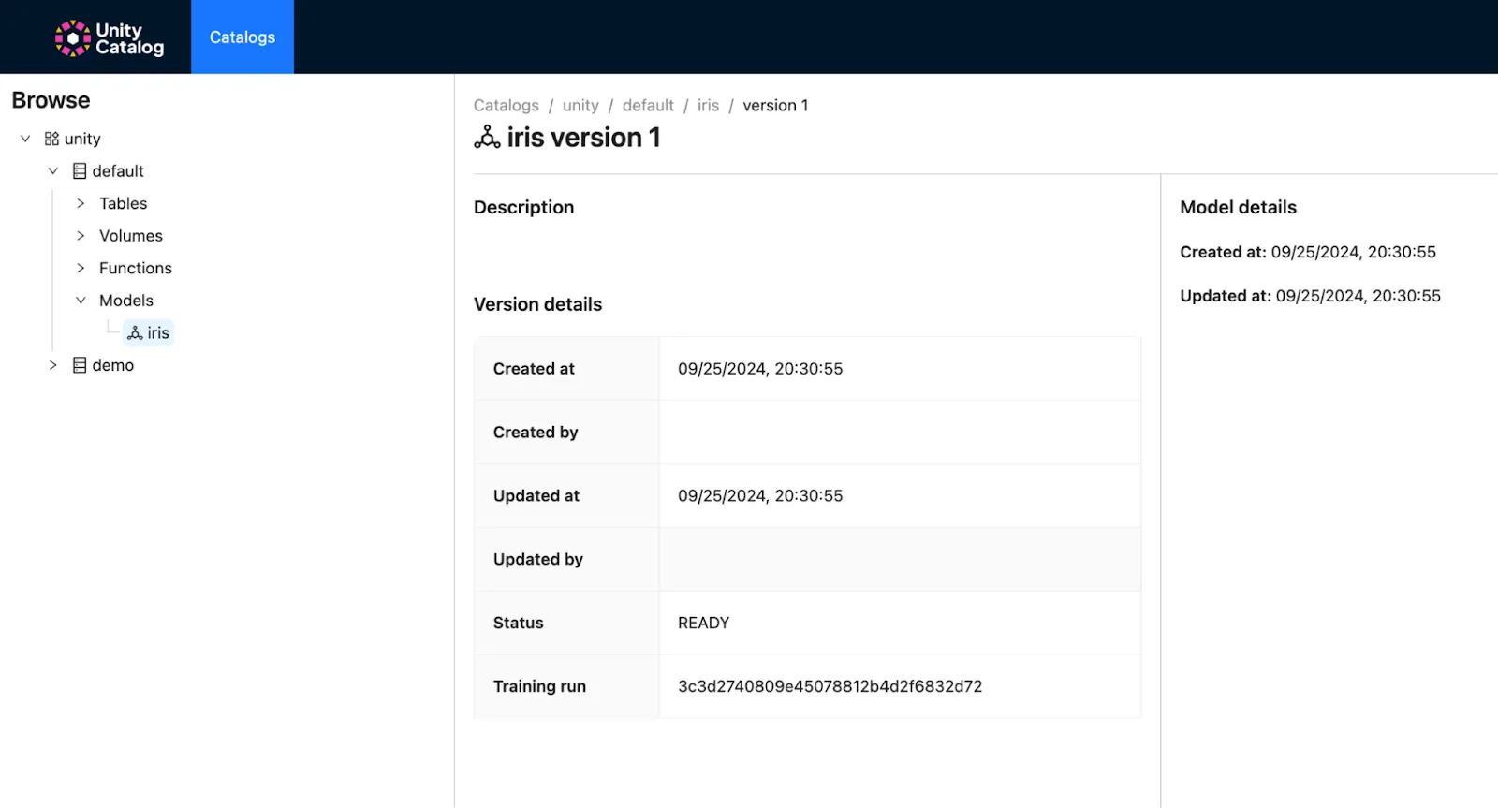
Task: Expand the Volumes node
Action: 81,236
